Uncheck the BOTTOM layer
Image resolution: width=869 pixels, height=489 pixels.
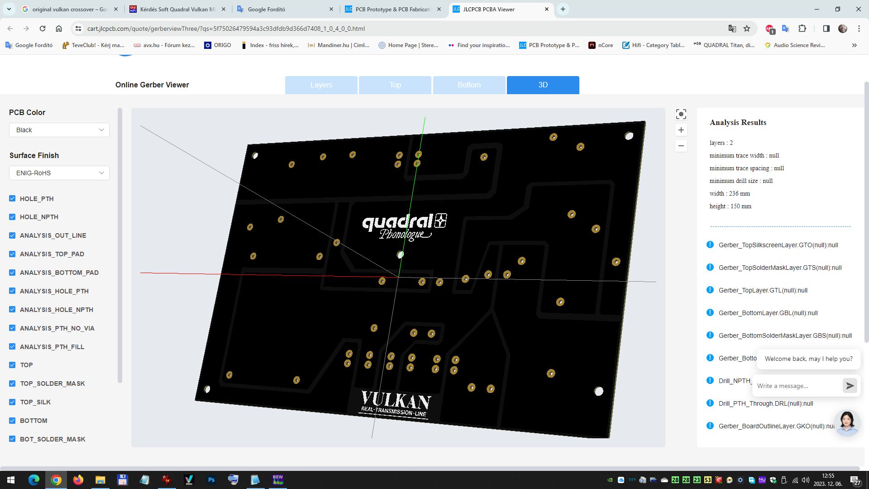[x=12, y=420]
